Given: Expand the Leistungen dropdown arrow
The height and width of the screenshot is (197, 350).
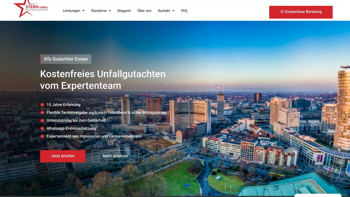Looking at the screenshot, I should [83, 11].
